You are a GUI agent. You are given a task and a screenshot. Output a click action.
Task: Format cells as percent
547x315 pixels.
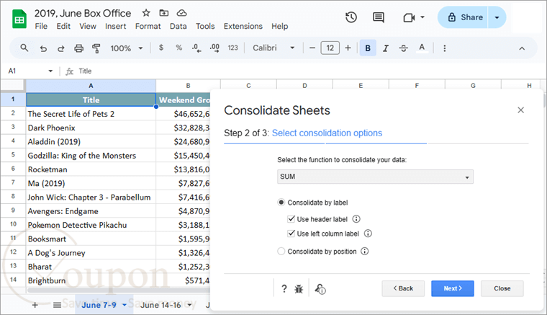coord(179,48)
